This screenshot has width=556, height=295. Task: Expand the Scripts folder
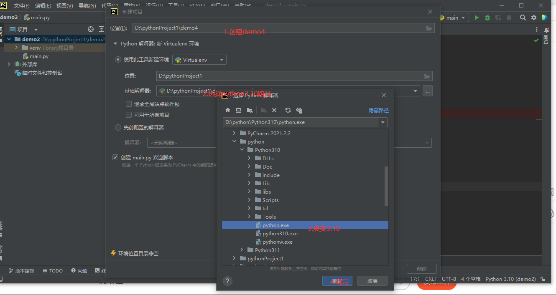click(249, 200)
